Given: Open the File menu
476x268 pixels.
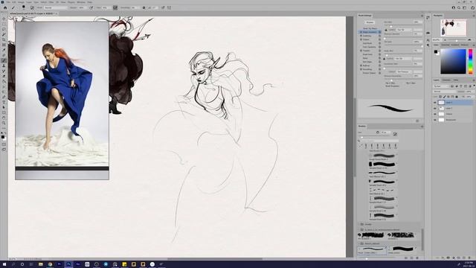Looking at the screenshot, I should pyautogui.click(x=8, y=2).
